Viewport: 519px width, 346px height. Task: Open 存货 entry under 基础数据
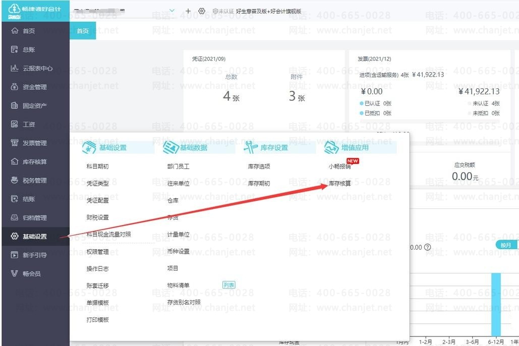[173, 217]
